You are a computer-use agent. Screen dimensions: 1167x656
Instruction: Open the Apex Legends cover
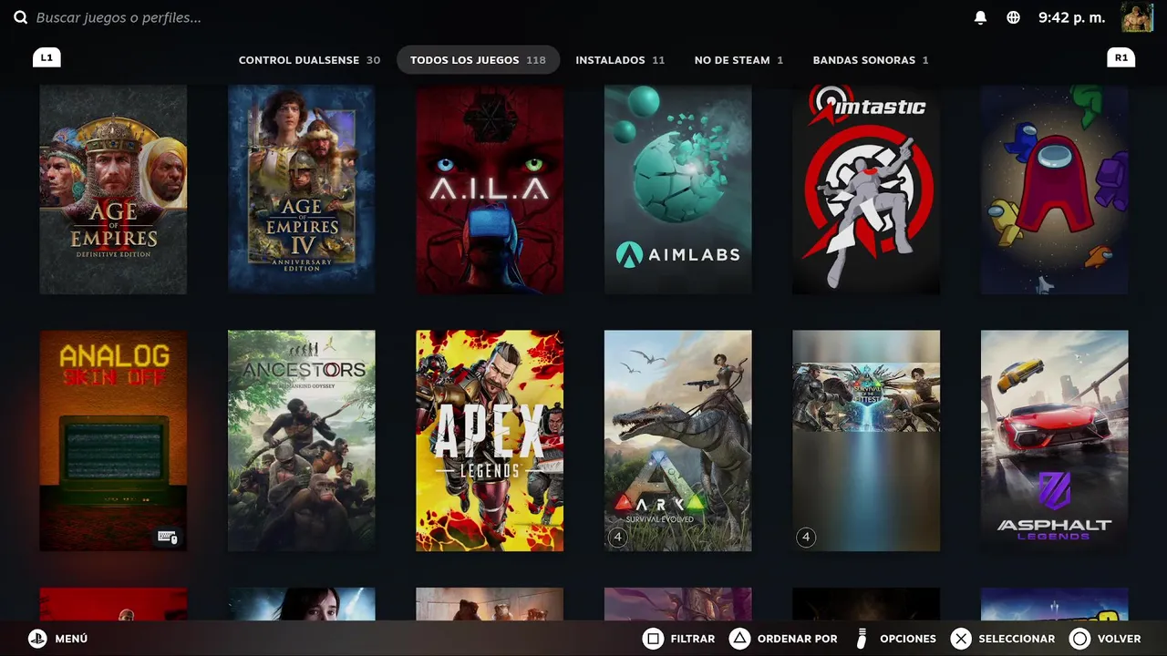coord(490,441)
